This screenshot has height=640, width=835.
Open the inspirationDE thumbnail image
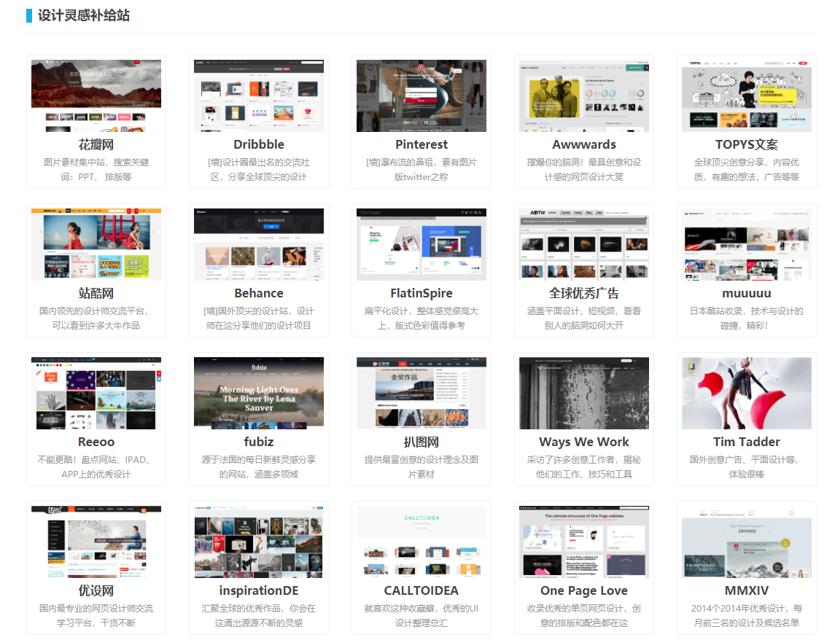[259, 542]
